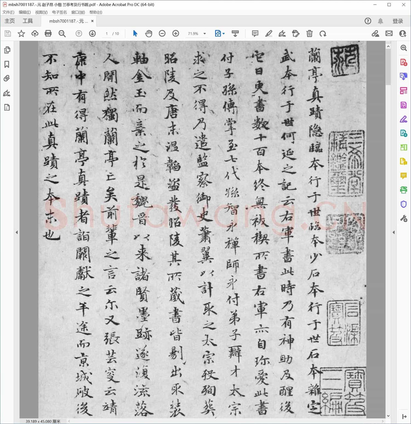Click the rotate page icon in toolbar

(x=323, y=33)
